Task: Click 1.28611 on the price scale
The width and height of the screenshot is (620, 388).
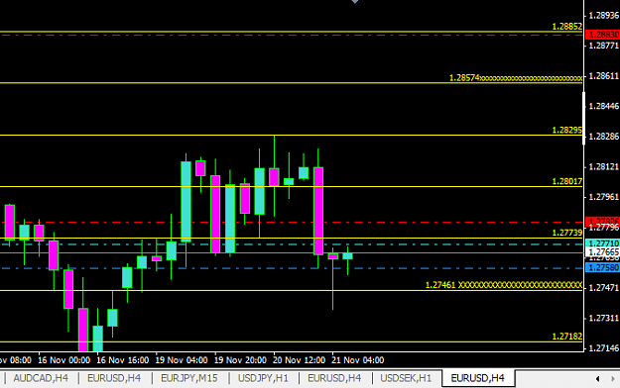Action: click(603, 76)
